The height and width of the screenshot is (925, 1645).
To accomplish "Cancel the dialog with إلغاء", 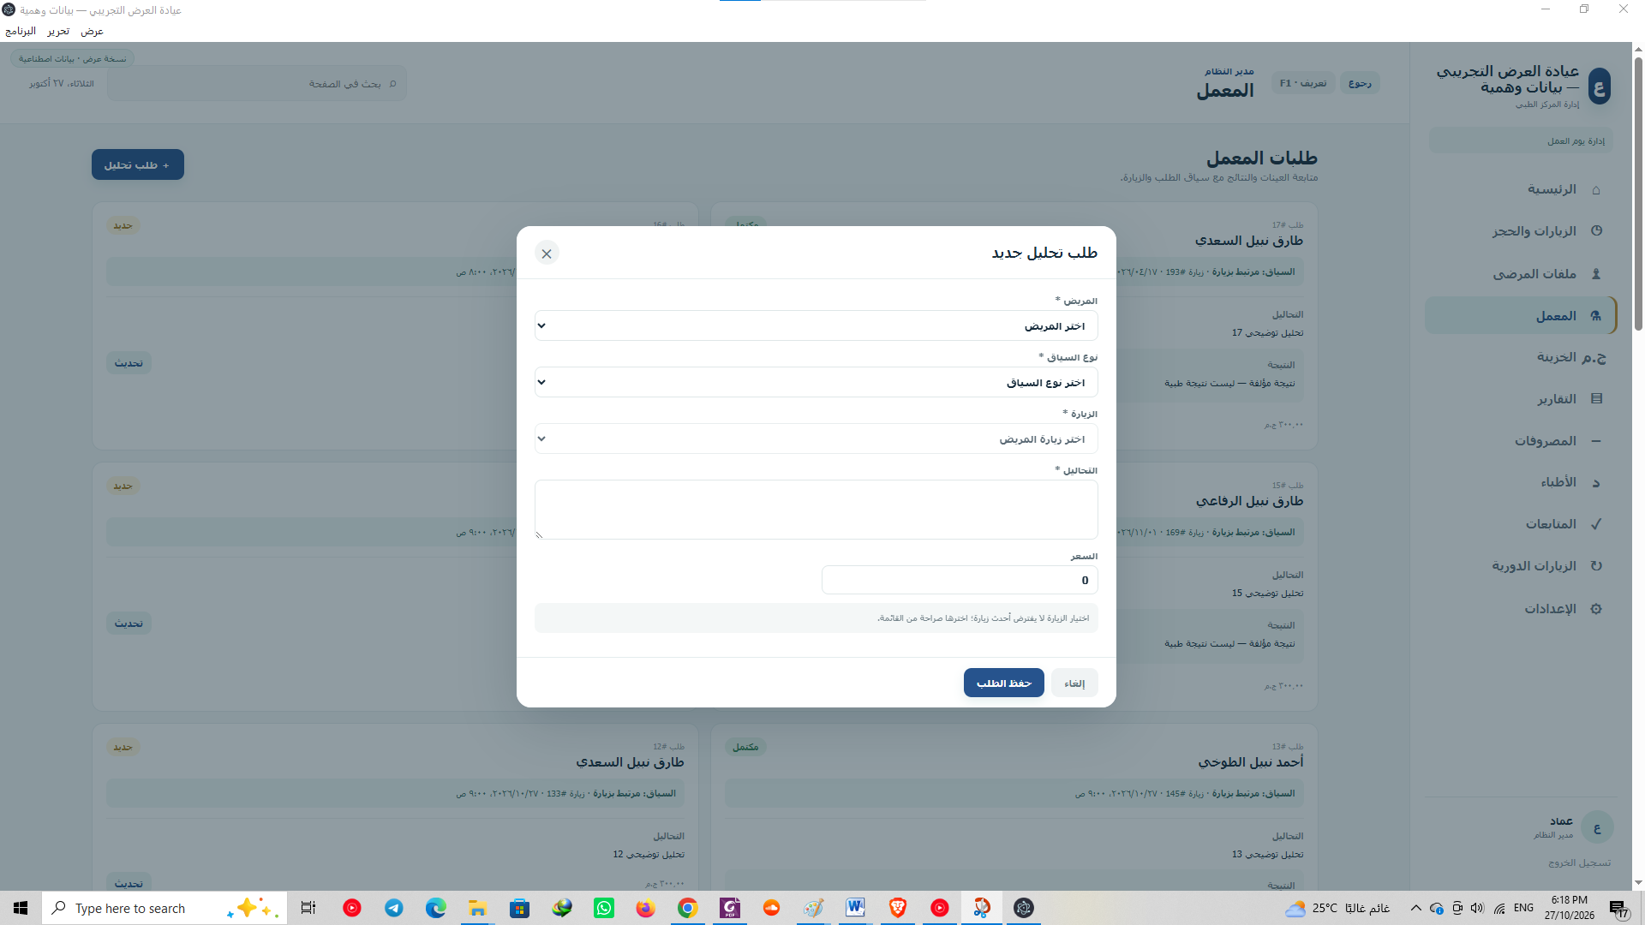I will click(x=1074, y=683).
